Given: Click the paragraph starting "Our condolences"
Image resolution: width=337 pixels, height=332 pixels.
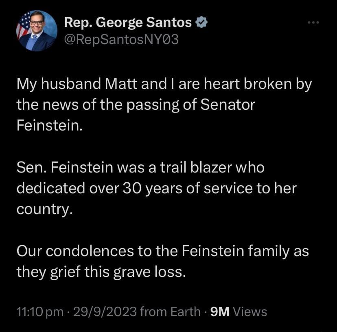Looking at the screenshot, I should 162,261.
